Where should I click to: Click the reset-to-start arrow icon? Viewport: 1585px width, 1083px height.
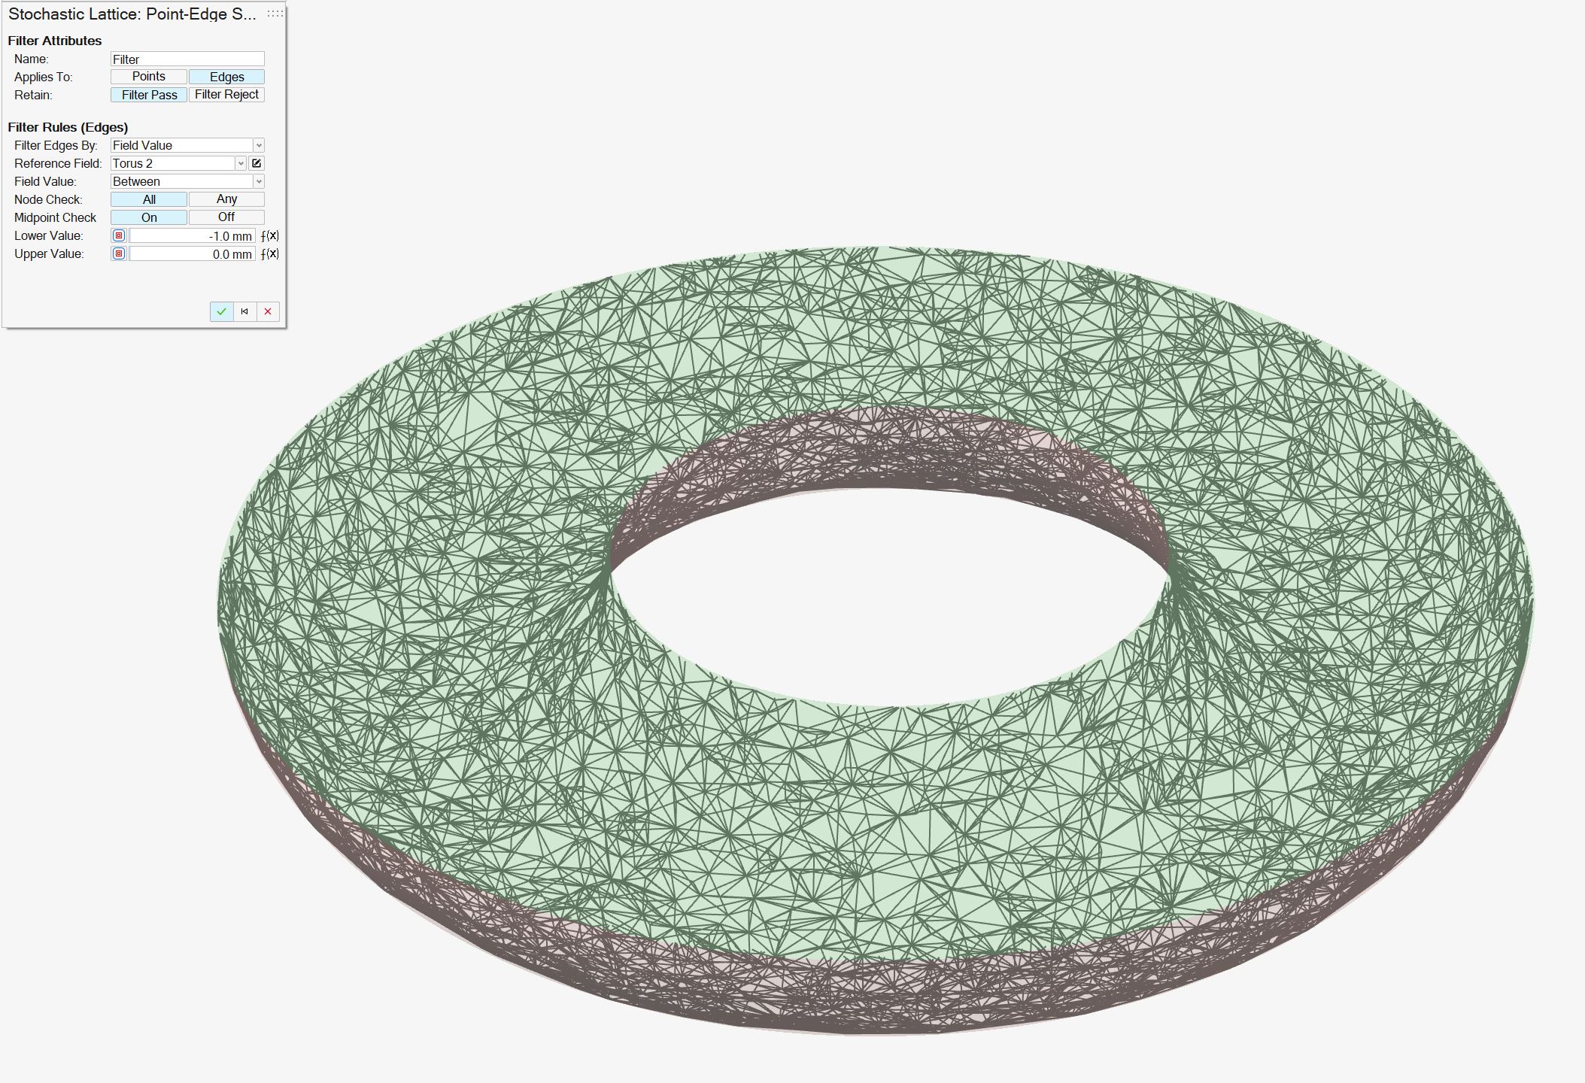(244, 311)
